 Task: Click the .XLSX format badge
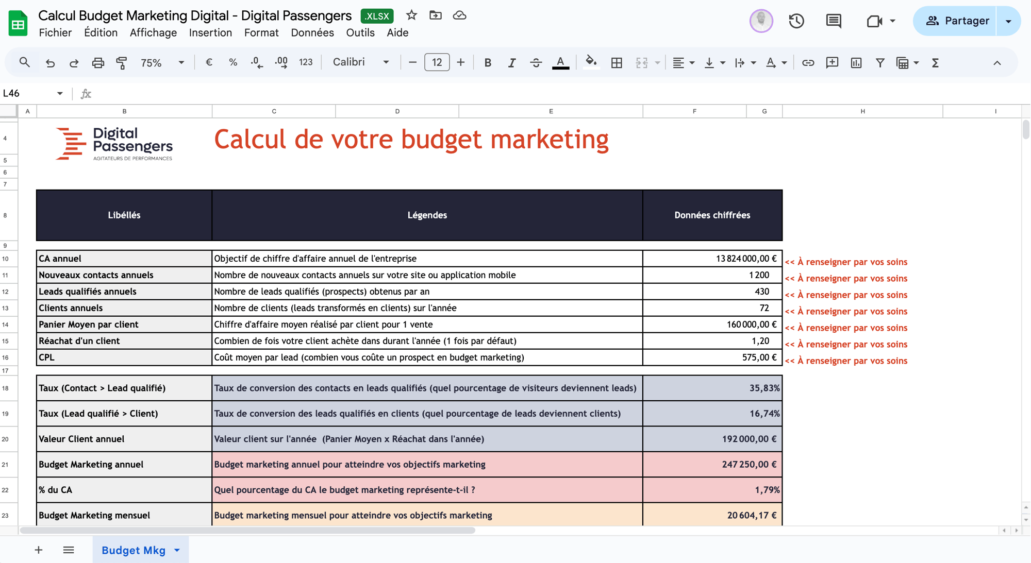tap(377, 16)
